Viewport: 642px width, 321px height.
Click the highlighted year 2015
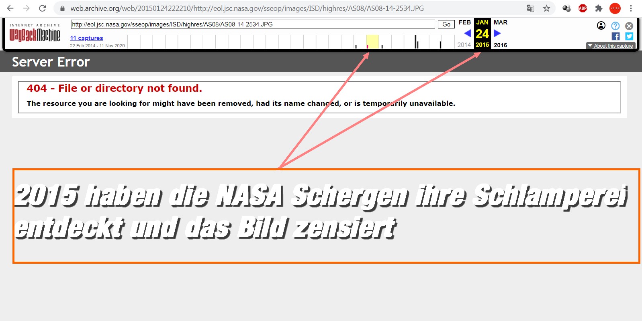(482, 45)
